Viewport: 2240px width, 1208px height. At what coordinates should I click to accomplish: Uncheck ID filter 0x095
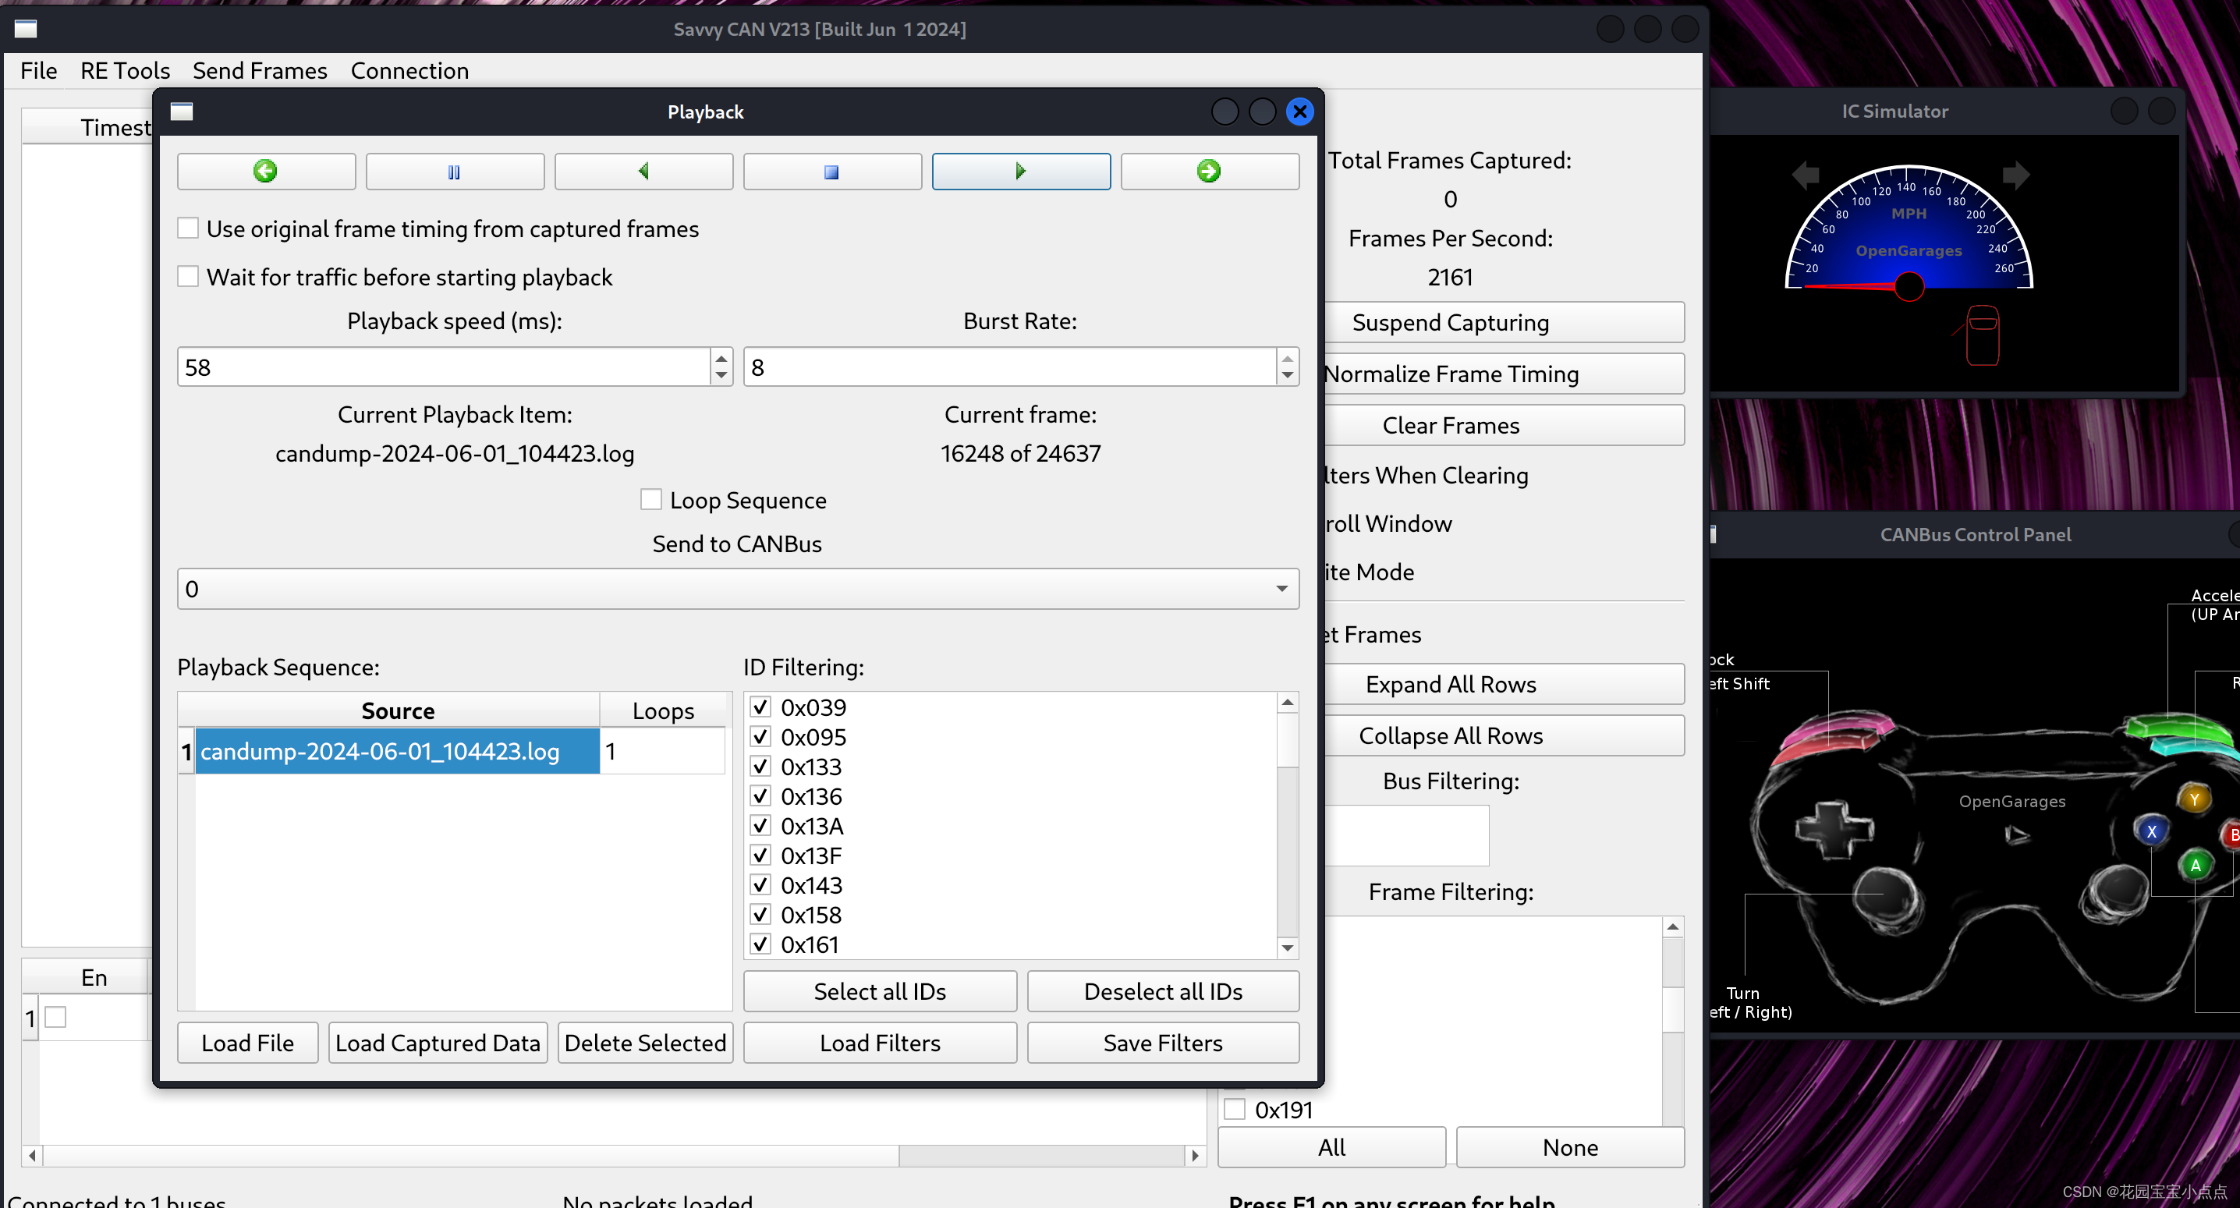[761, 737]
